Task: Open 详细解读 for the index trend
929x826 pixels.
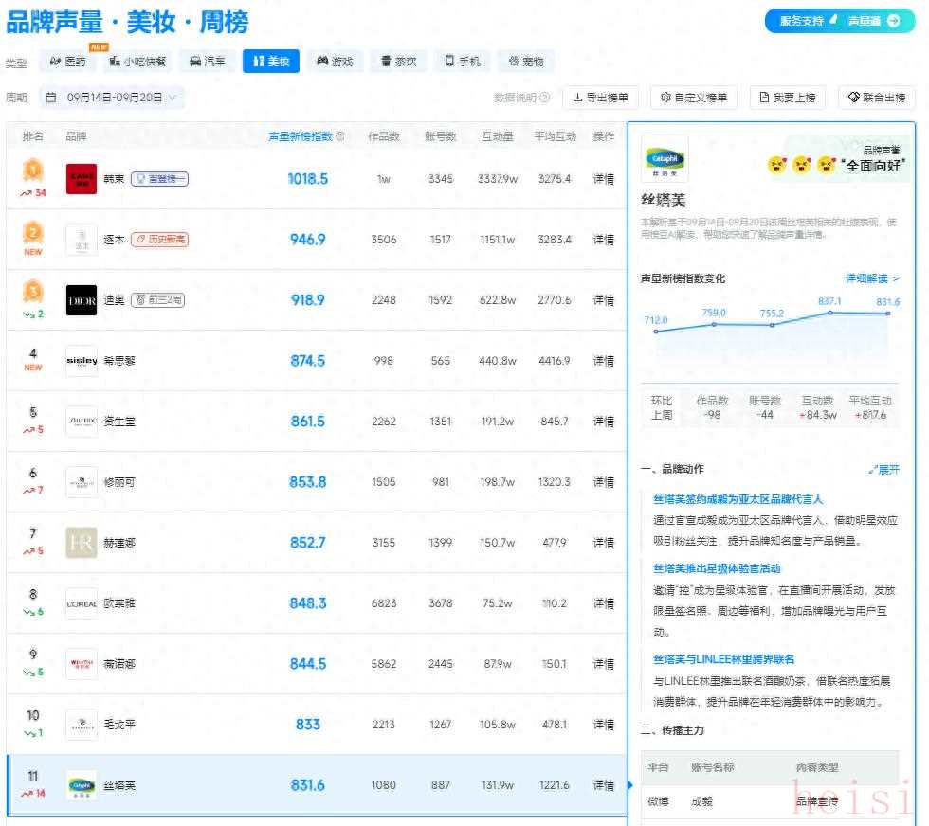Action: click(871, 278)
